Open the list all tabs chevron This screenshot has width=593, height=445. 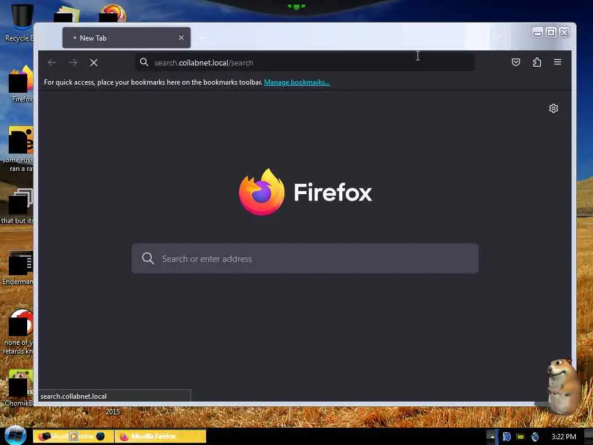point(496,37)
